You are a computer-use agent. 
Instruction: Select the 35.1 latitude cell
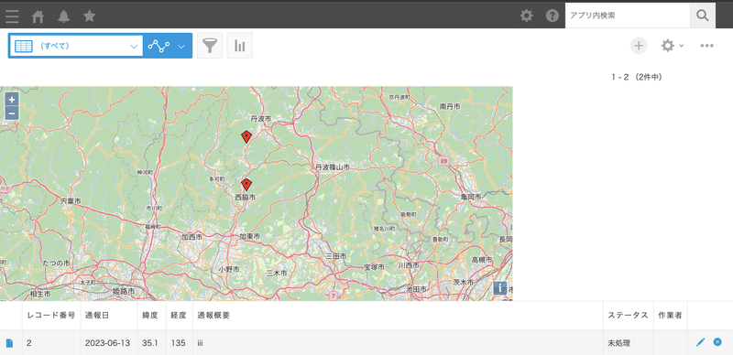[x=151, y=343]
